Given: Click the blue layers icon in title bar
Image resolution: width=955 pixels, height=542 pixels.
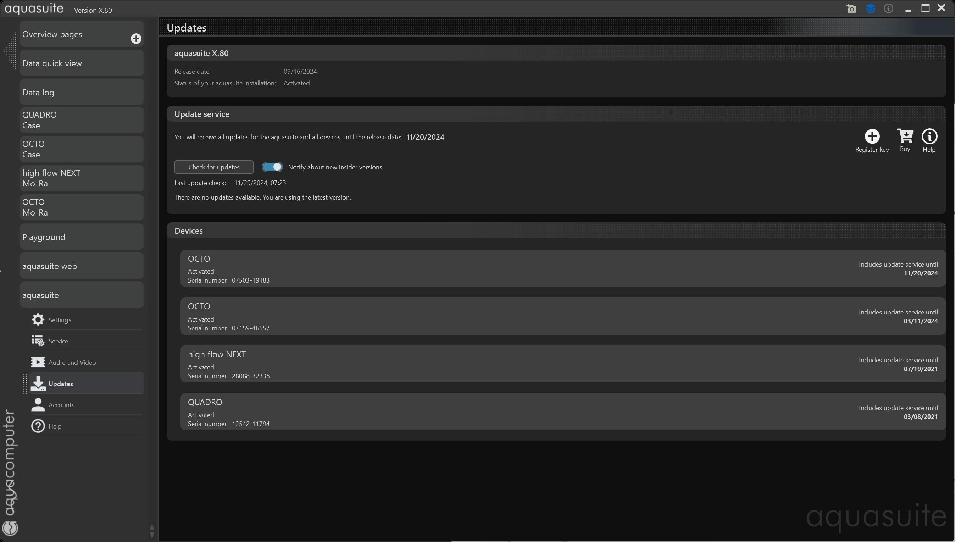Looking at the screenshot, I should point(870,9).
